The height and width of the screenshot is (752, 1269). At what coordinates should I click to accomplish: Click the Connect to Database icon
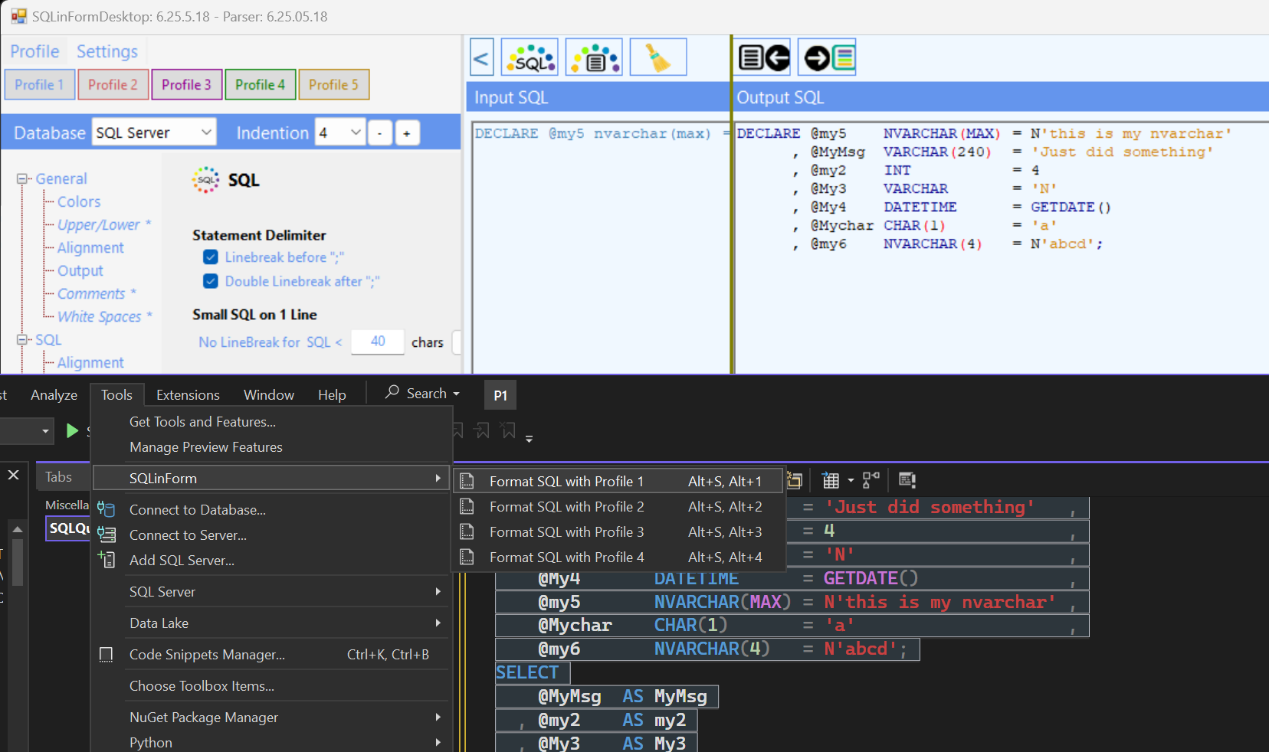coord(106,509)
